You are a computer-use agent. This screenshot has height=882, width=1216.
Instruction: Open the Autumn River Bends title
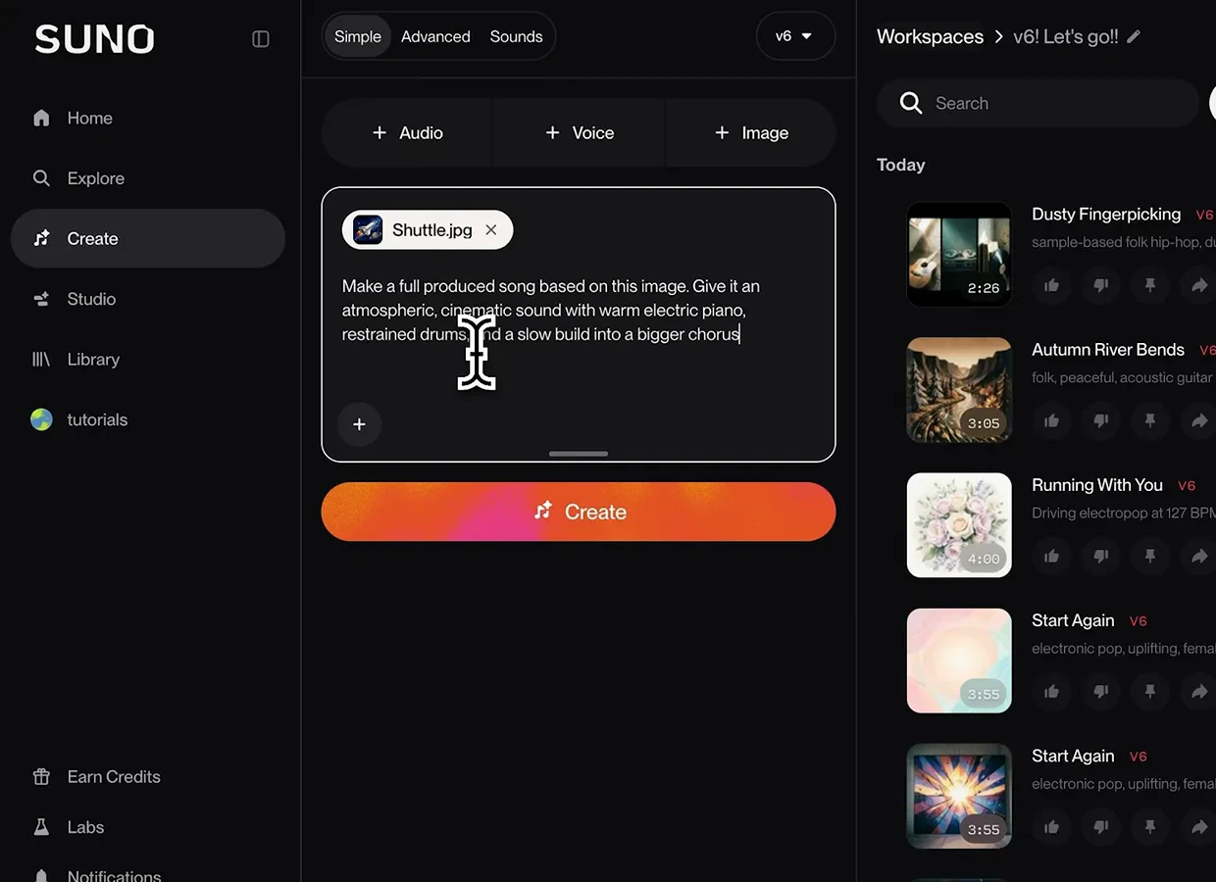coord(1108,349)
